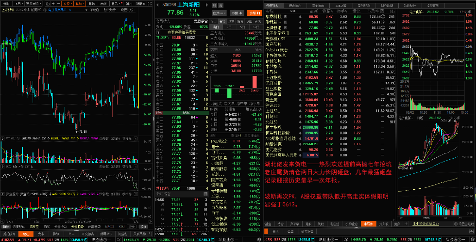The height and width of the screenshot is (242, 476).
Task: Click the detail icon beside 分时成交
Action: (206, 194)
